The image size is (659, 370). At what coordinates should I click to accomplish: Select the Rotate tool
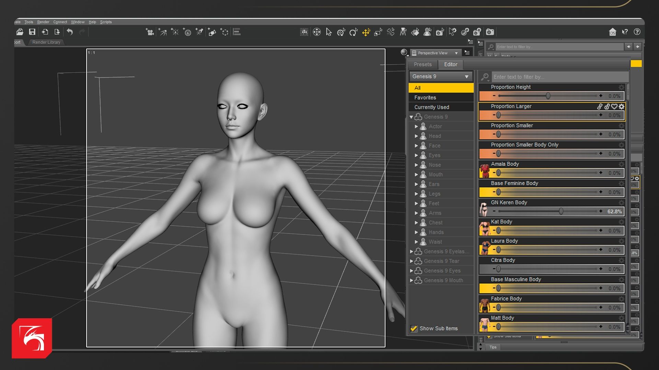(354, 32)
